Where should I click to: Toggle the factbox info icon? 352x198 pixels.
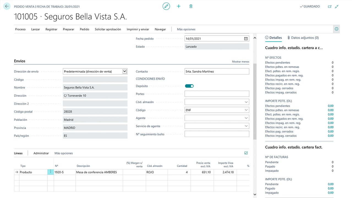[x=336, y=29]
